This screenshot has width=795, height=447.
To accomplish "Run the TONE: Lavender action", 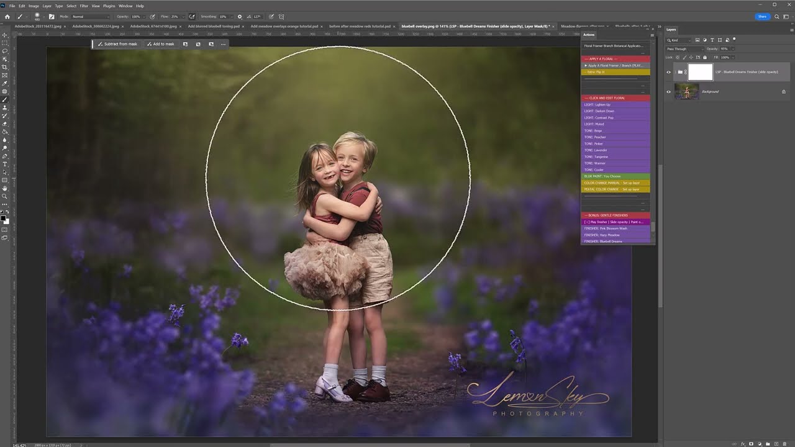I will pos(616,150).
